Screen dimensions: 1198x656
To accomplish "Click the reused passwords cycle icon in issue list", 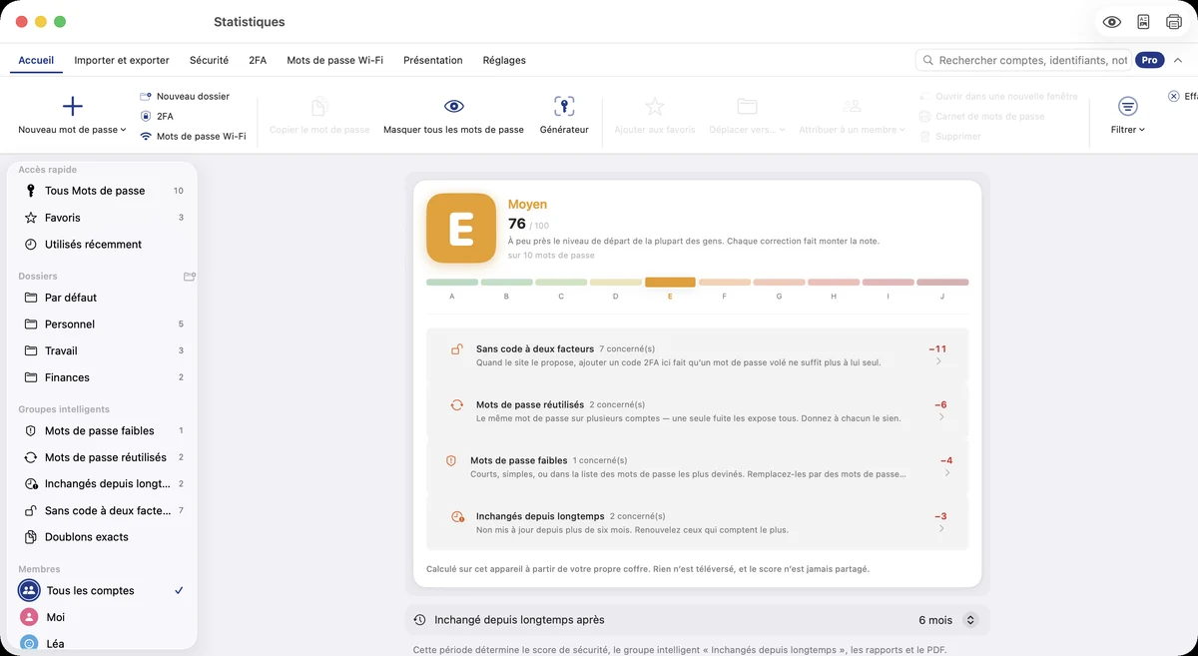I will point(457,405).
